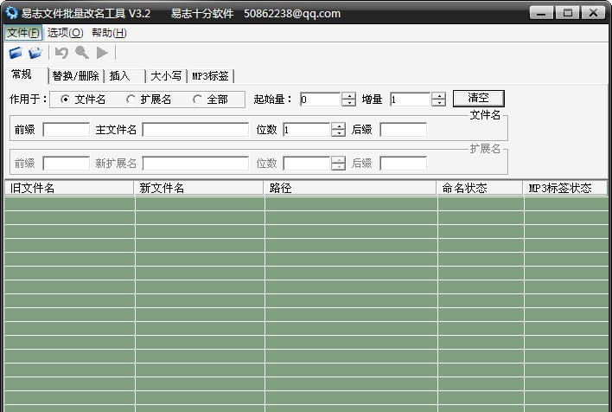Open the 选项(O) menu

[x=65, y=33]
